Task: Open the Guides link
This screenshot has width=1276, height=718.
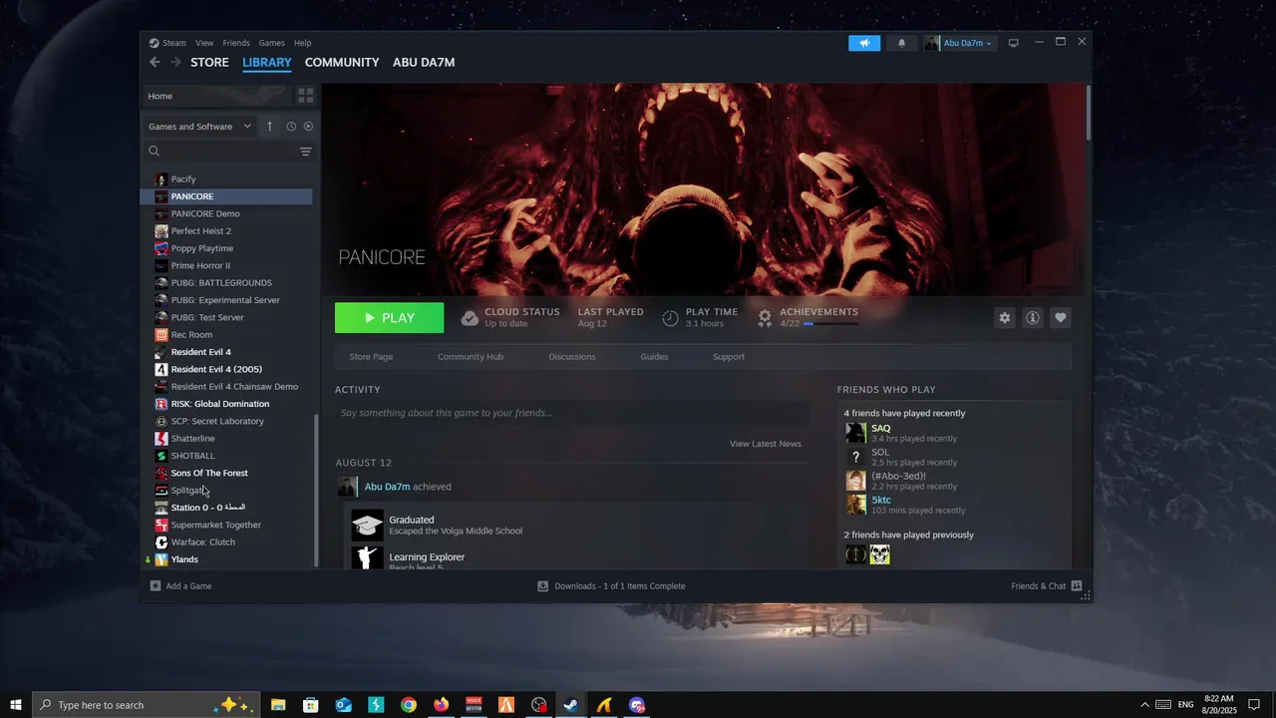Action: 654,357
